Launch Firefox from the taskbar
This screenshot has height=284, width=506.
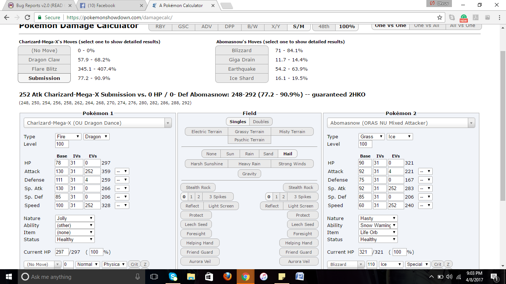point(227,277)
